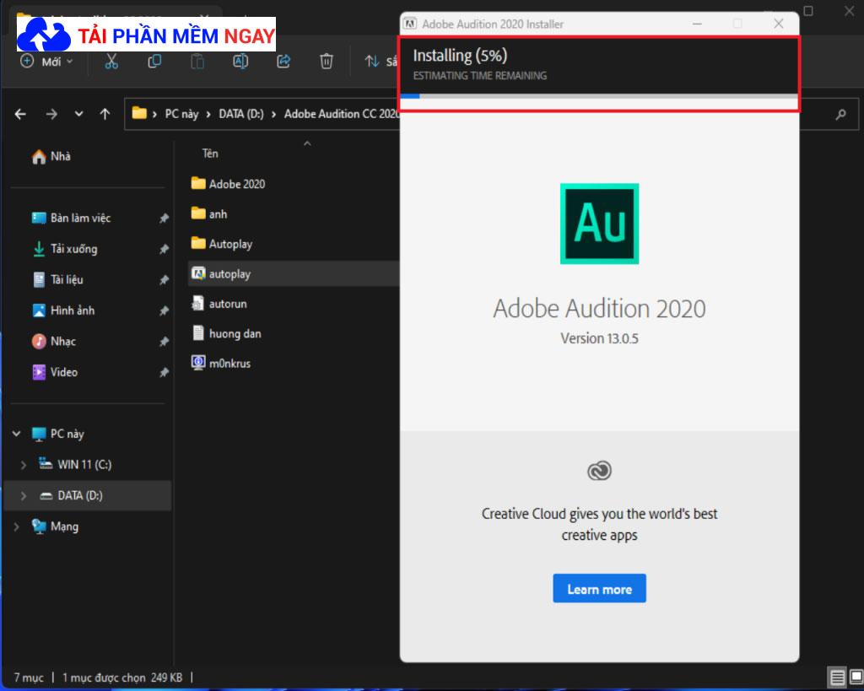Image resolution: width=864 pixels, height=691 pixels.
Task: Minimize the Adobe Audition 2020 Installer window
Action: click(697, 24)
